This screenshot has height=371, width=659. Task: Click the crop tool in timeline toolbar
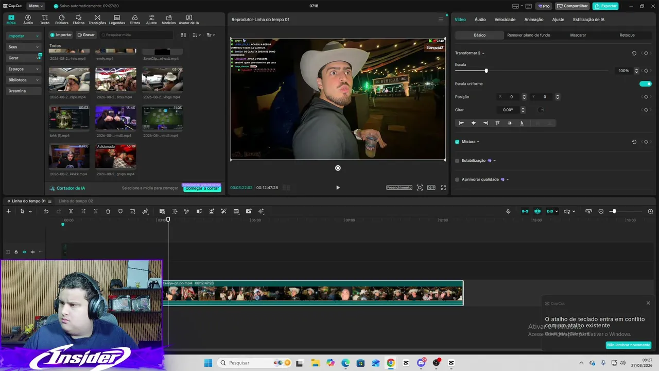(x=133, y=211)
